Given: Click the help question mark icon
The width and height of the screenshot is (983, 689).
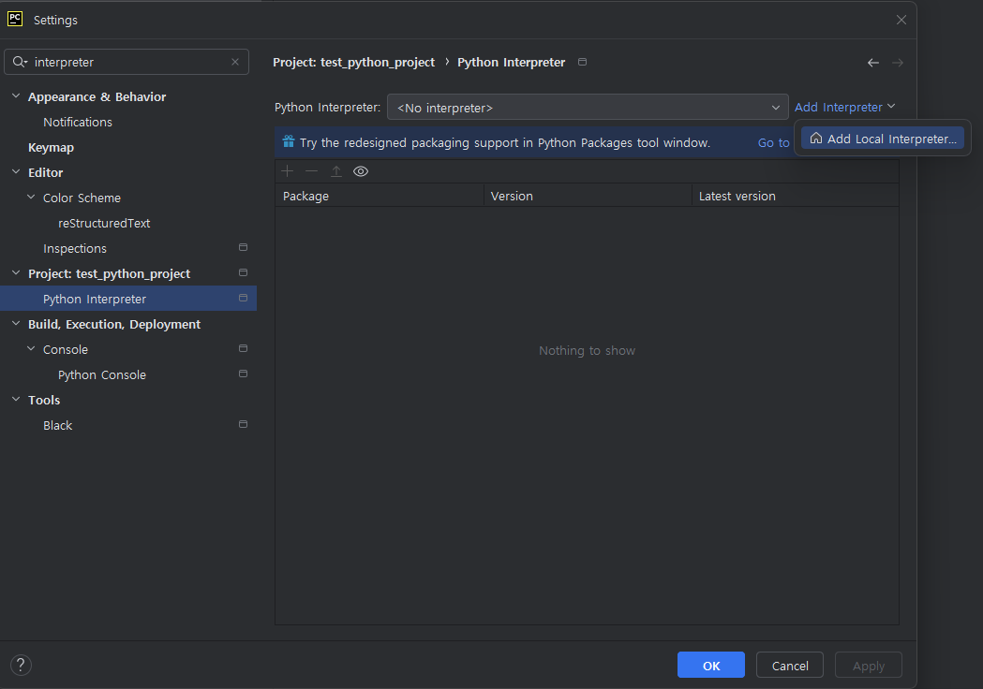Looking at the screenshot, I should point(21,666).
